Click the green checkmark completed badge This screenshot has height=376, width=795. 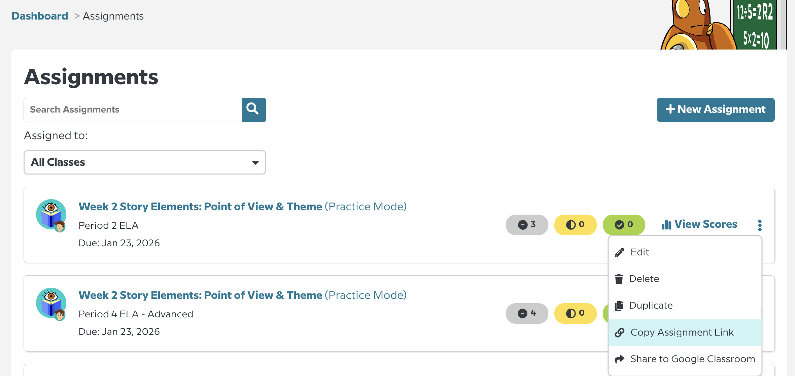click(624, 225)
